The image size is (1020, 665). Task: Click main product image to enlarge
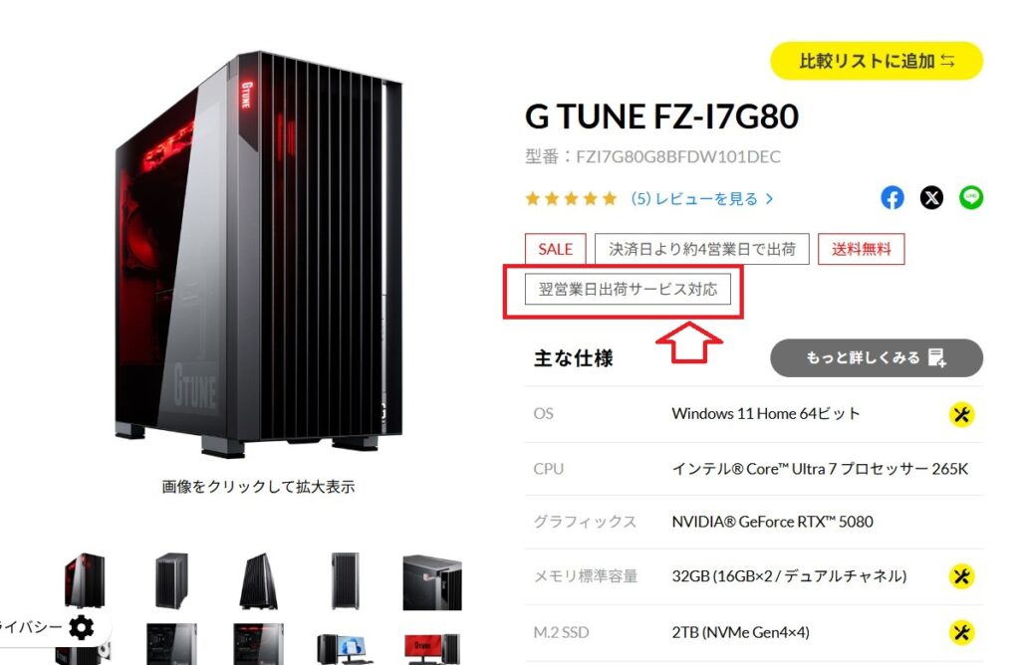259,252
